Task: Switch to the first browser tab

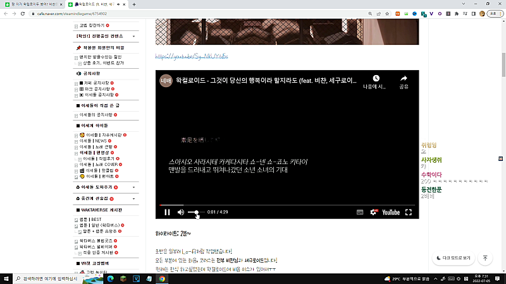Action: (34, 4)
